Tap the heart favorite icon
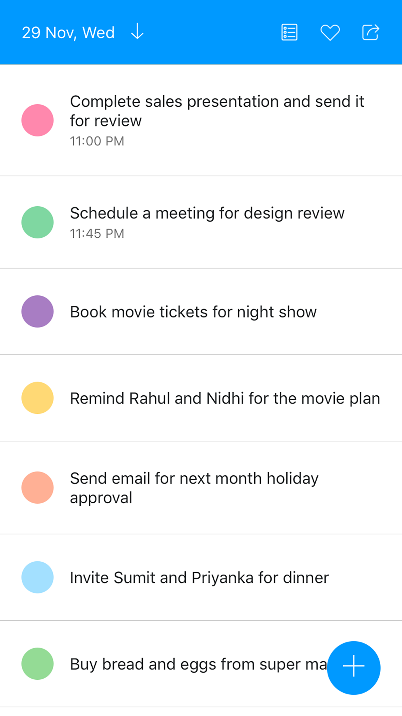The width and height of the screenshot is (402, 716). [330, 32]
